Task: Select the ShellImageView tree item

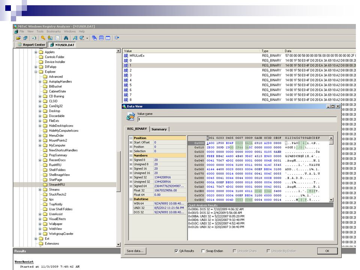Action: click(59, 175)
